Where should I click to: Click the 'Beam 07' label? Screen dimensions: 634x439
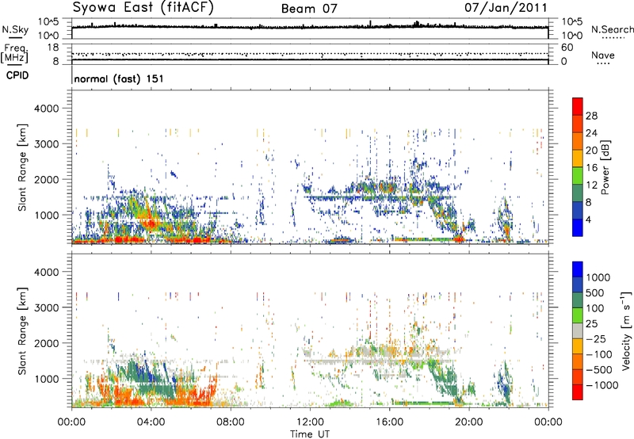tap(309, 9)
